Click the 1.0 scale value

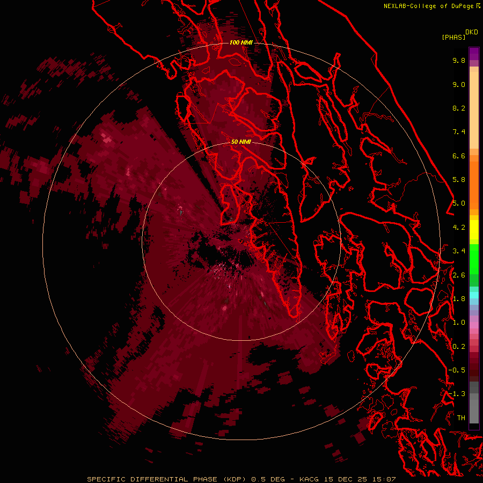(459, 323)
